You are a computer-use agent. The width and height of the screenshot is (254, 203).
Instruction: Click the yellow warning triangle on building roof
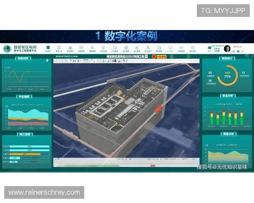pos(124,100)
